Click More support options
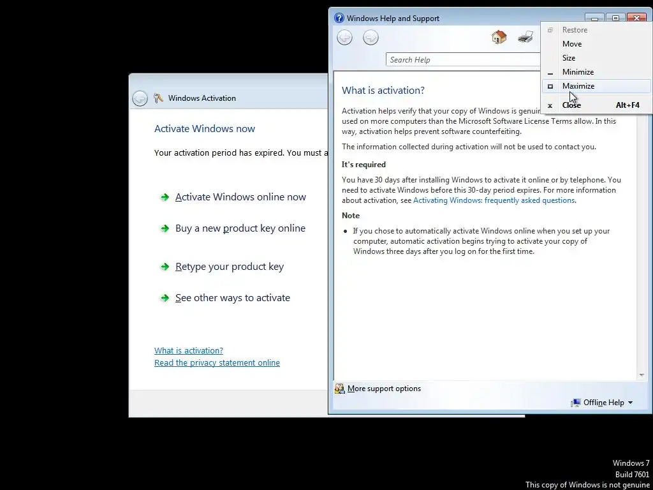Viewport: 653px width, 490px height. [x=384, y=389]
